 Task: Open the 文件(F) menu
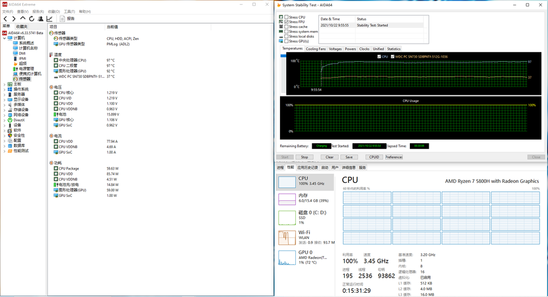pyautogui.click(x=8, y=12)
